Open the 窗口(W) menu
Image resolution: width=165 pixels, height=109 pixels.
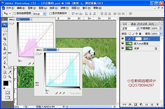point(86,8)
